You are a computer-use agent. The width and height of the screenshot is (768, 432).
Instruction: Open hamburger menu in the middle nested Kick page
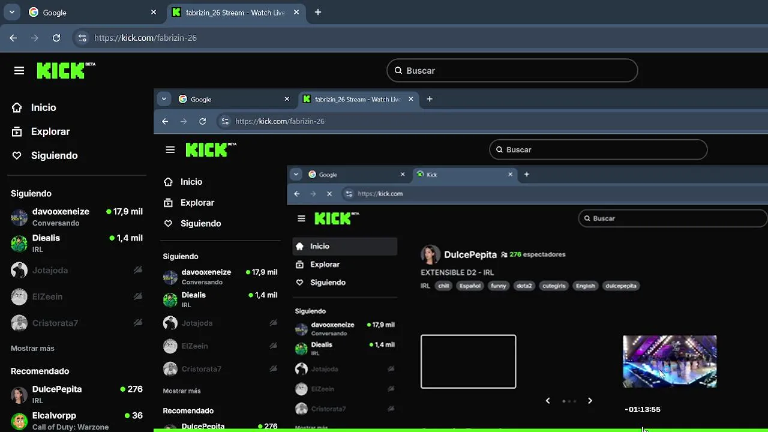click(x=170, y=150)
